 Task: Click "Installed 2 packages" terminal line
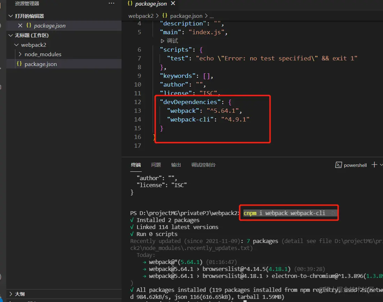(x=168, y=220)
